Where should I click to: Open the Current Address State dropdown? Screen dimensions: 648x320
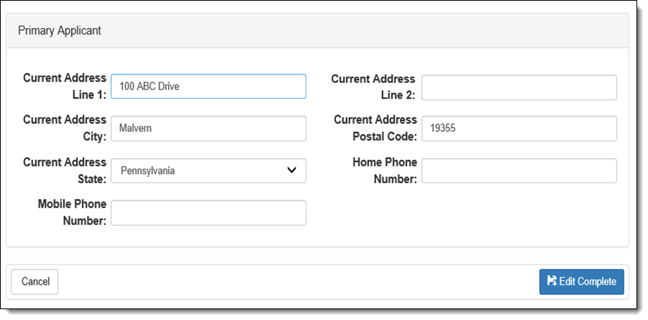coord(209,170)
